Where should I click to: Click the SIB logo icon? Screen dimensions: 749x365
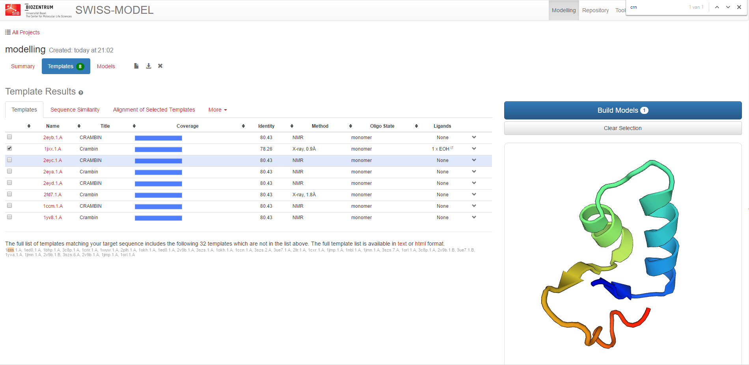13,10
